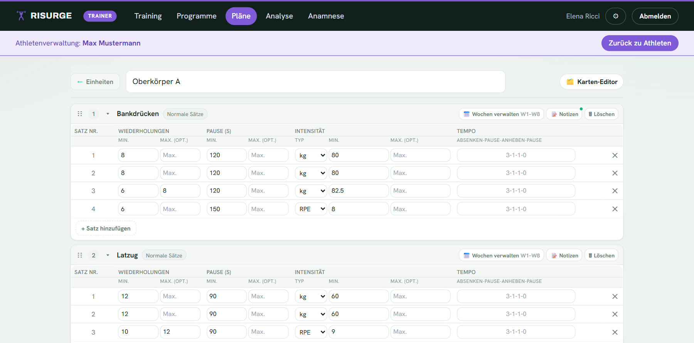Open Notizen for Bankdrücken
The height and width of the screenshot is (343, 694).
(564, 114)
